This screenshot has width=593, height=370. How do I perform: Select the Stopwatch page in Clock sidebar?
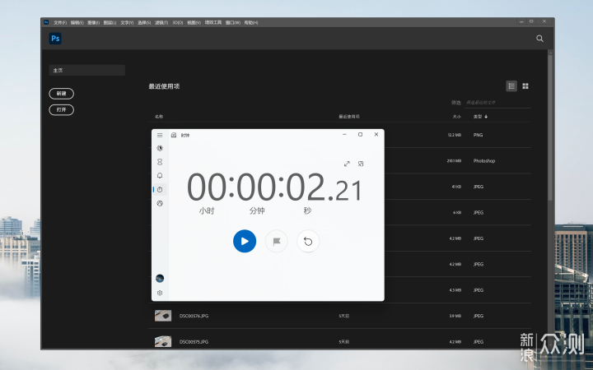click(x=160, y=190)
